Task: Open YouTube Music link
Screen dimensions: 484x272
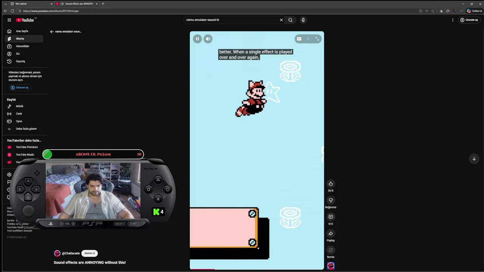Action: (24, 155)
